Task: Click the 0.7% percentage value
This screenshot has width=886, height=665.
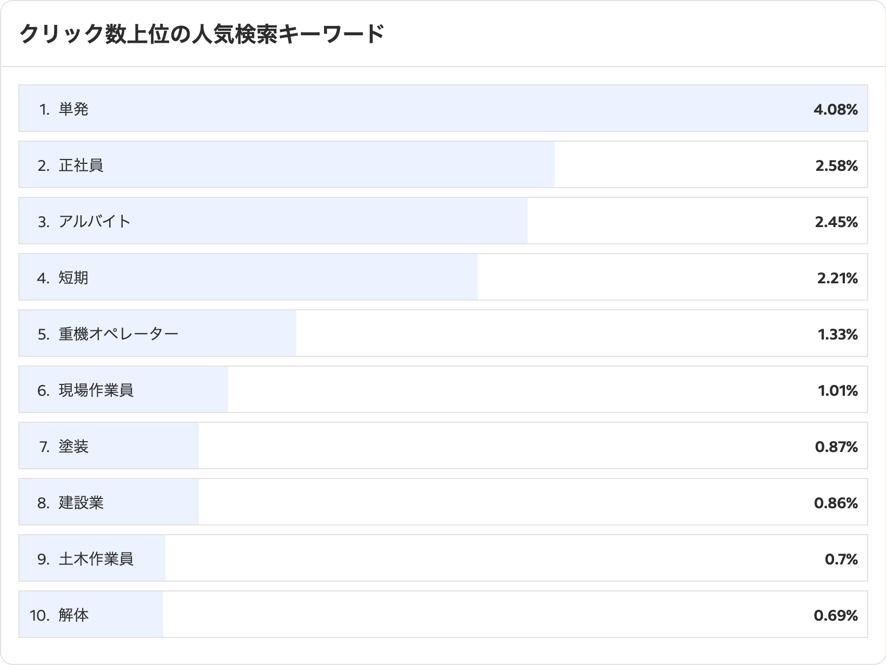Action: click(841, 560)
